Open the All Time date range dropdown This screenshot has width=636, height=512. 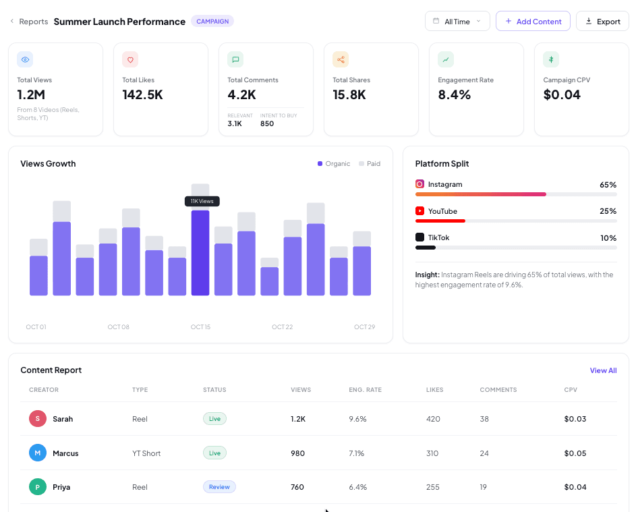pos(457,21)
